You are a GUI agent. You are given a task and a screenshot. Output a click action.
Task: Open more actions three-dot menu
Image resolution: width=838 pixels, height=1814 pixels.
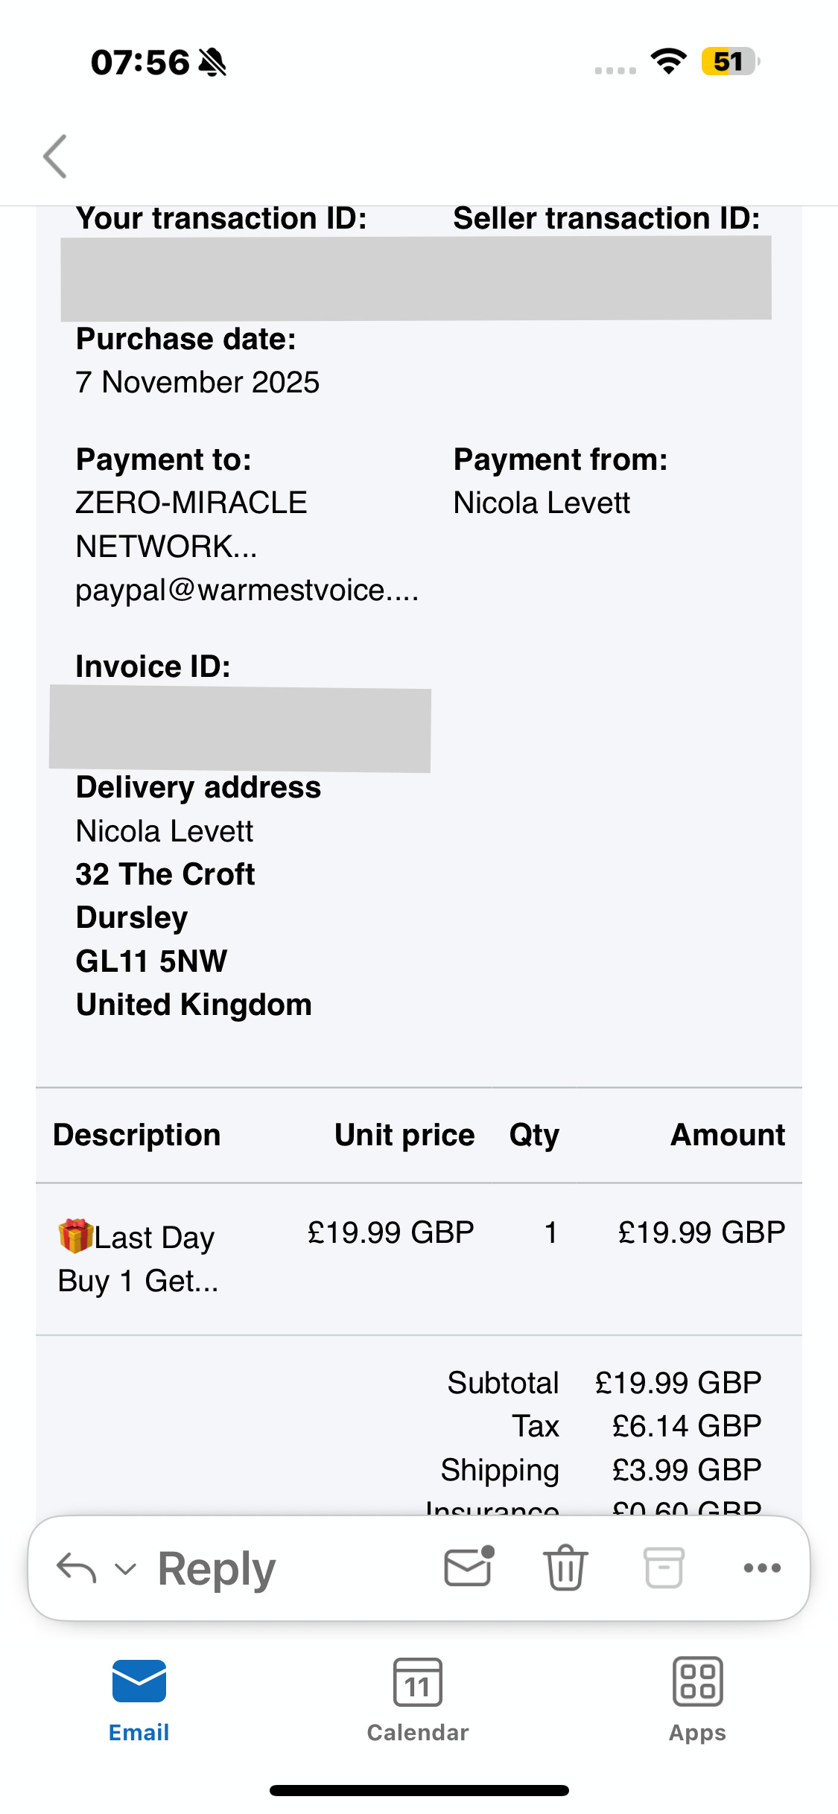point(762,1568)
